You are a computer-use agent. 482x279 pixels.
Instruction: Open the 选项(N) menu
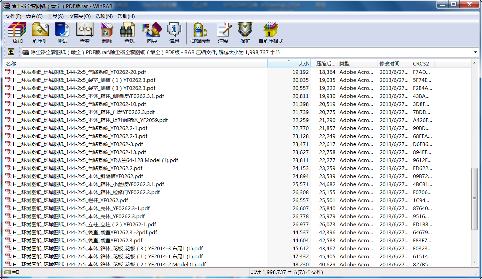pyautogui.click(x=104, y=16)
